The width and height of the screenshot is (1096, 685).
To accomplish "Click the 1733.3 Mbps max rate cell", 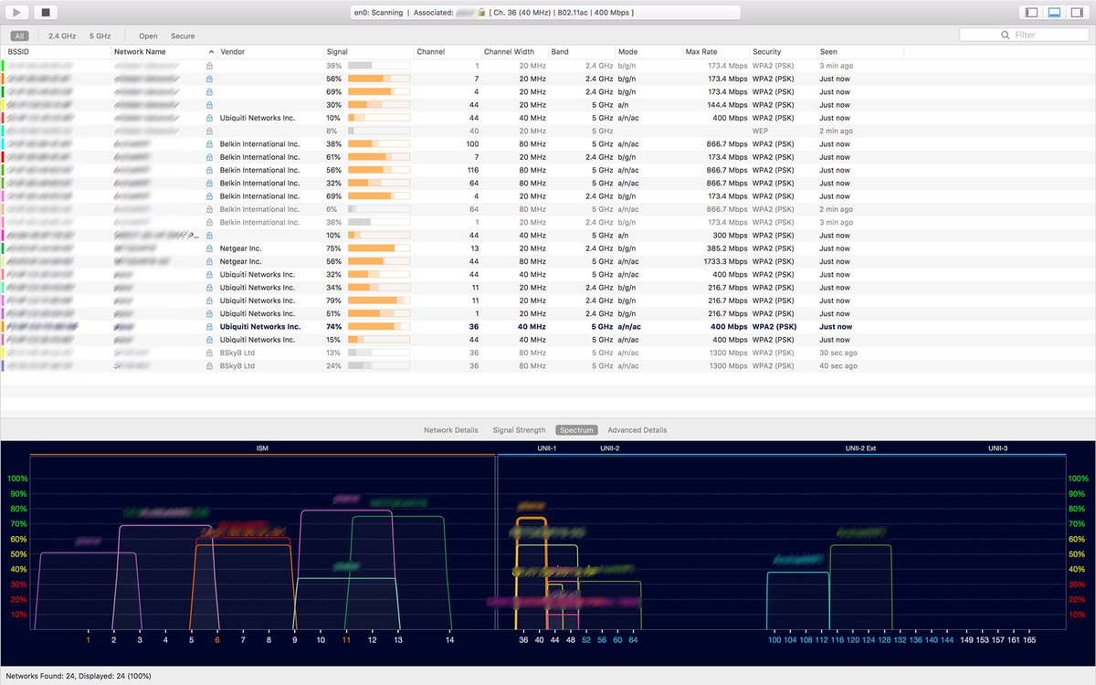I will click(728, 261).
